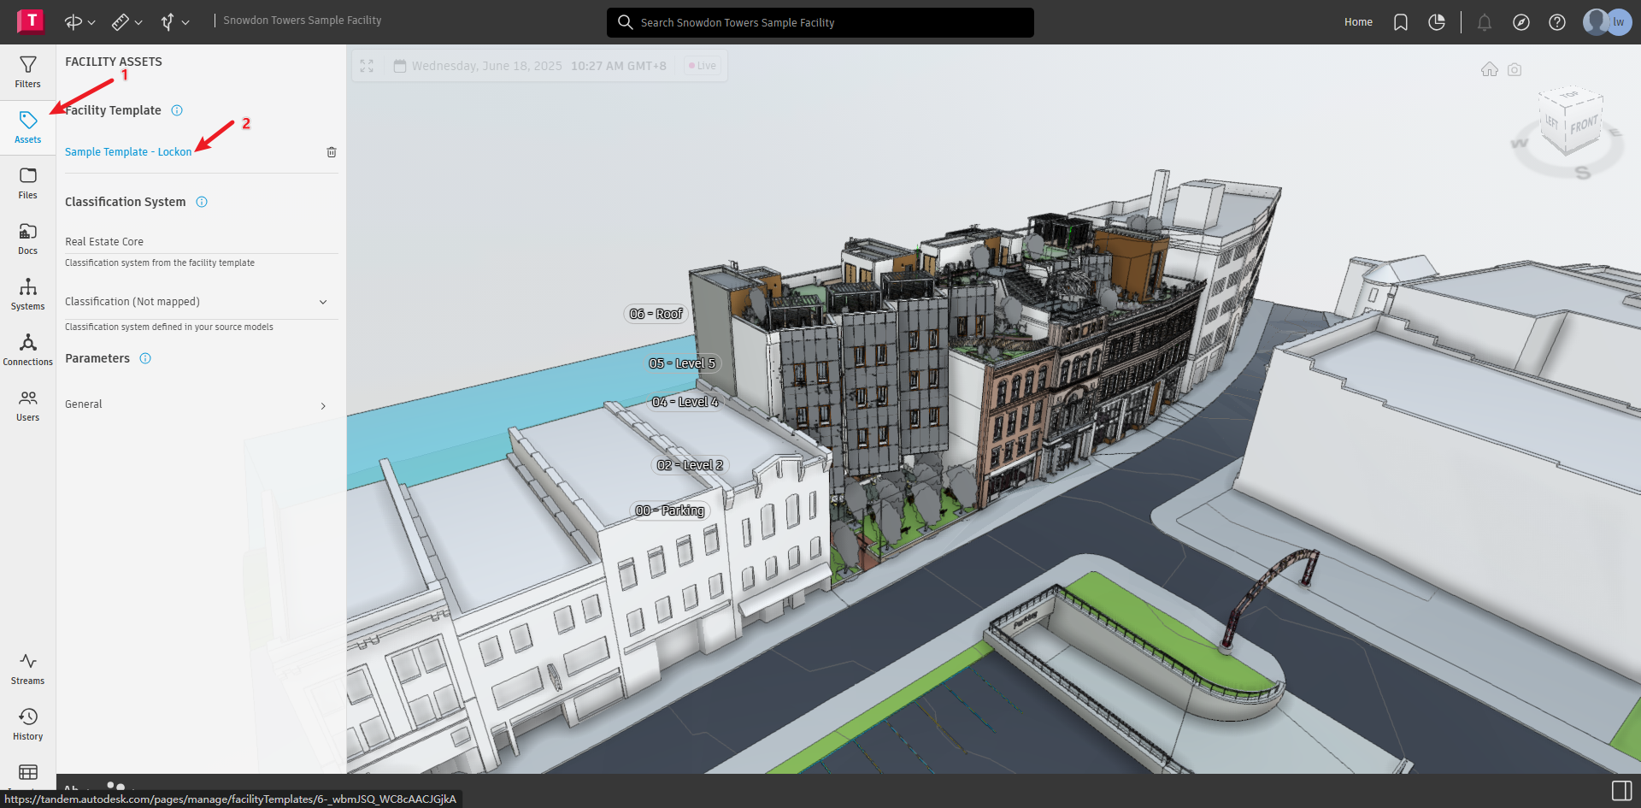Open the Assets panel
The image size is (1641, 808).
pyautogui.click(x=27, y=127)
